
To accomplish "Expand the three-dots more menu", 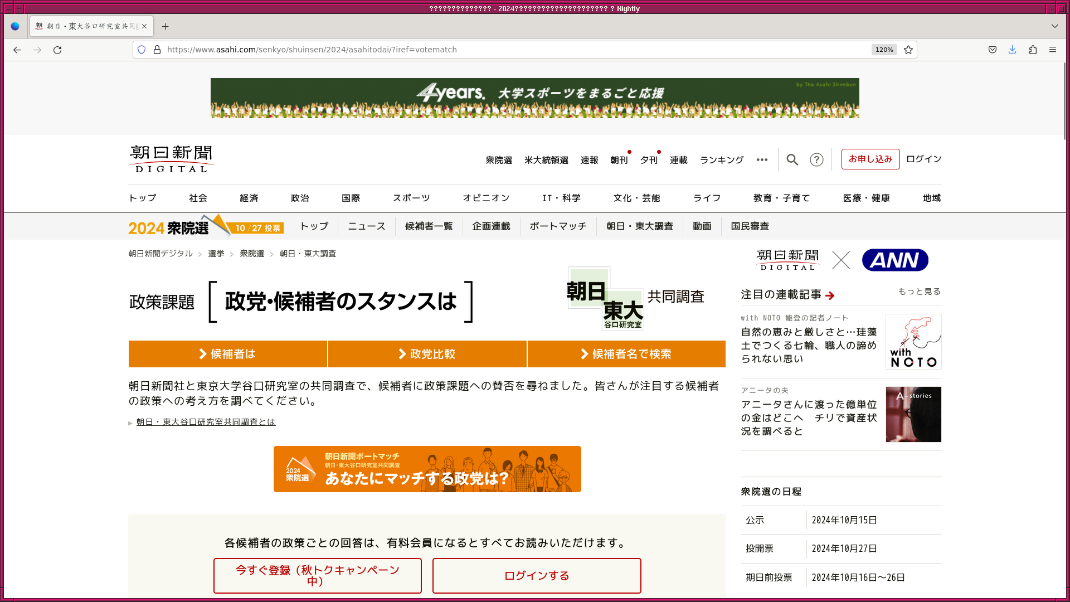I will click(x=762, y=160).
